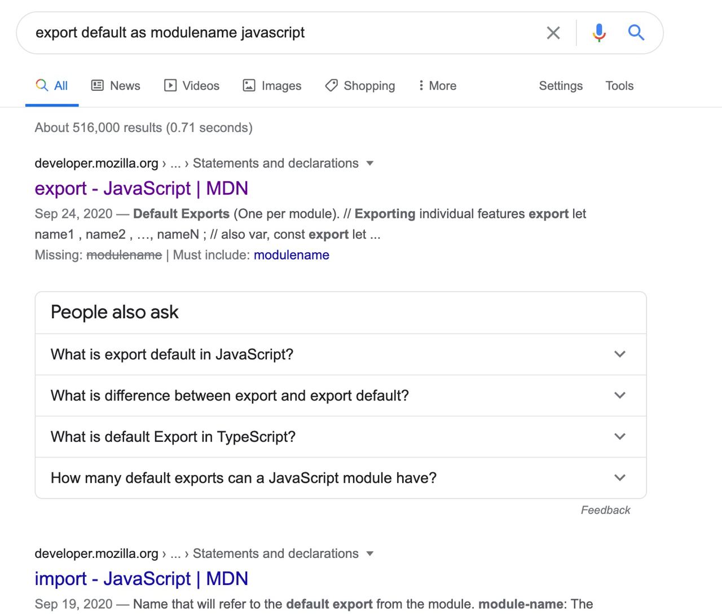Open the Tools menu
The image size is (722, 616).
(x=619, y=86)
